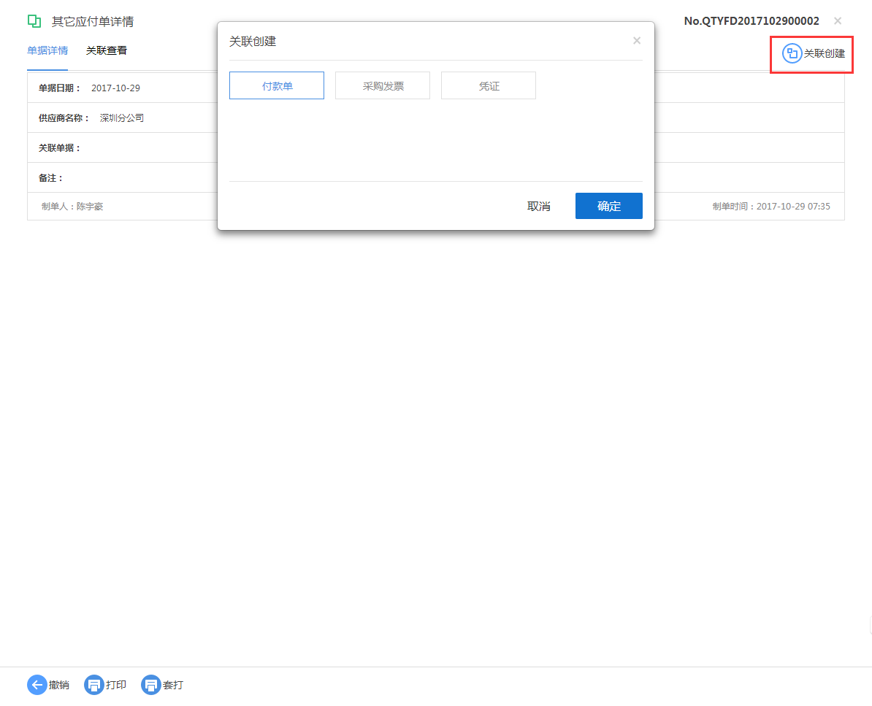872x706 pixels.
Task: Click the 关联单据 label
Action: click(59, 148)
